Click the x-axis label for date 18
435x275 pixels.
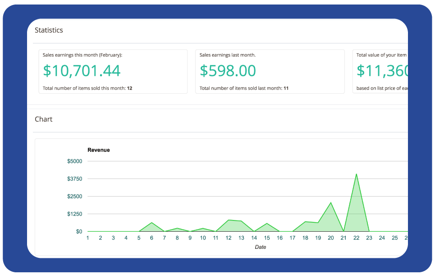pos(305,238)
